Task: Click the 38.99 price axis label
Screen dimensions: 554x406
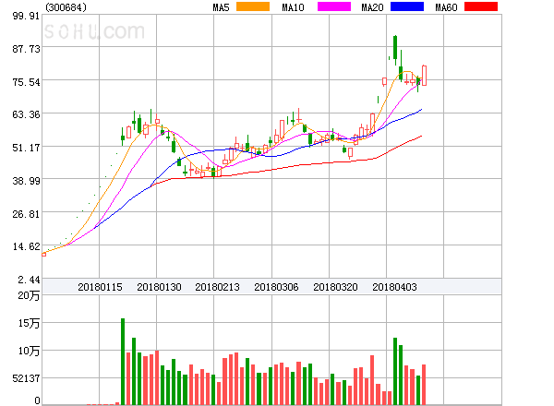Action: pyautogui.click(x=26, y=181)
